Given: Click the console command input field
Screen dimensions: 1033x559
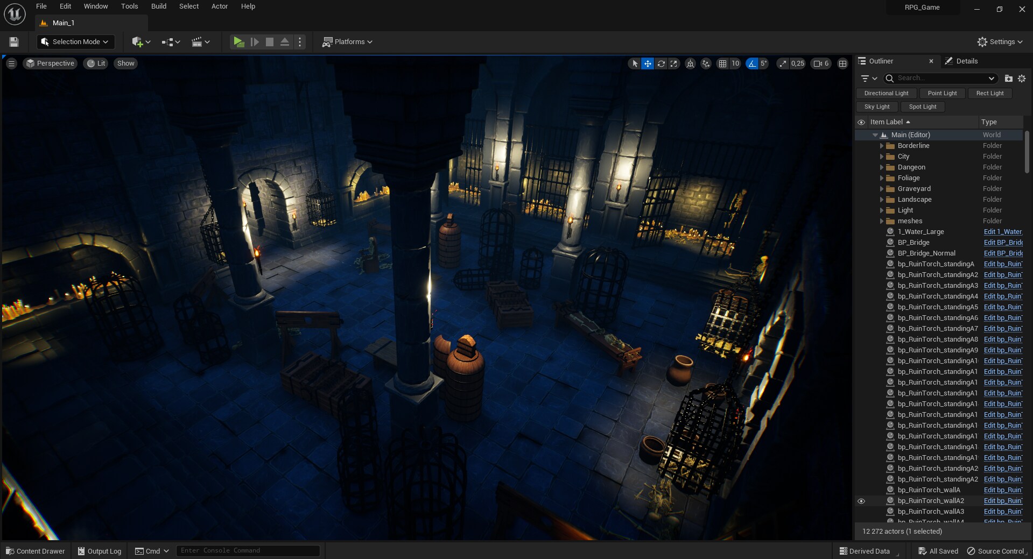Looking at the screenshot, I should (x=248, y=550).
